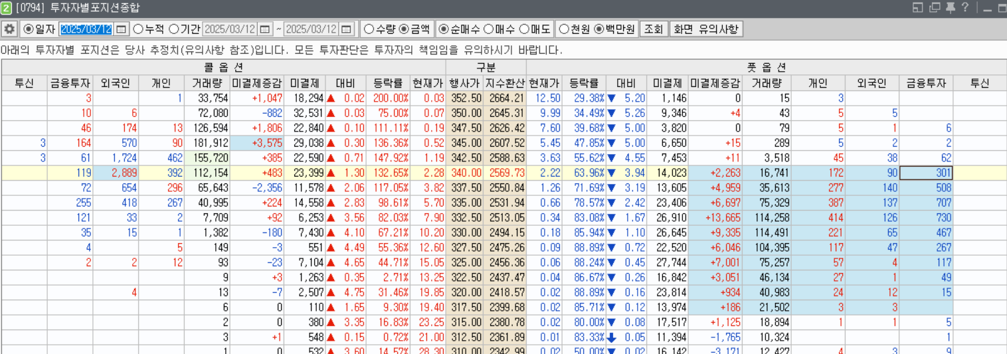Click the green number 2 screen icon
Screen dimensions: 1007x354
pos(7,8)
